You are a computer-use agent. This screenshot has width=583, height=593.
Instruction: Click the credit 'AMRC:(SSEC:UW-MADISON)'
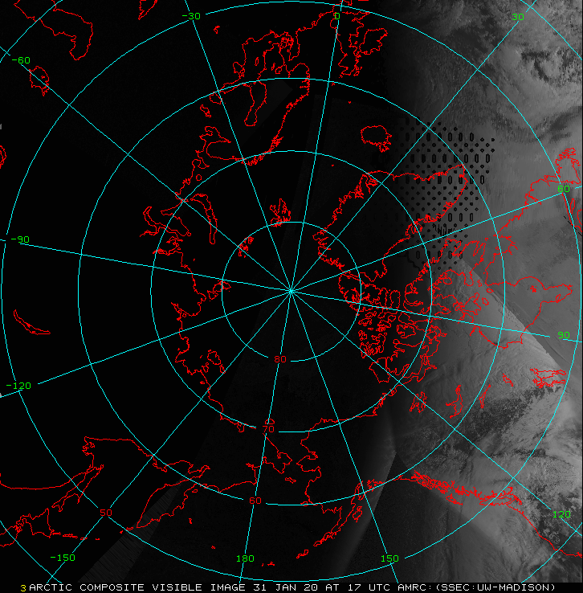pos(476,587)
